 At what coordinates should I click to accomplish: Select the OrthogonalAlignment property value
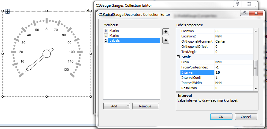click(x=233, y=41)
